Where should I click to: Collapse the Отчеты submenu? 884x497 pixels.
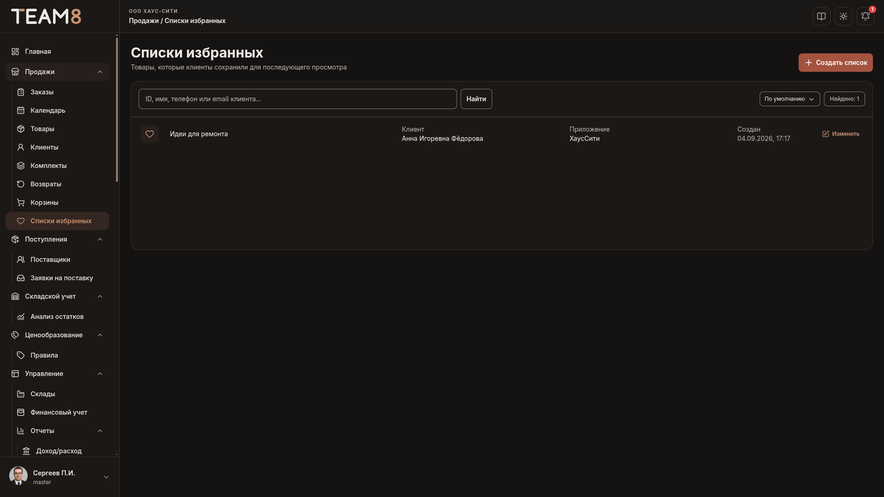100,431
